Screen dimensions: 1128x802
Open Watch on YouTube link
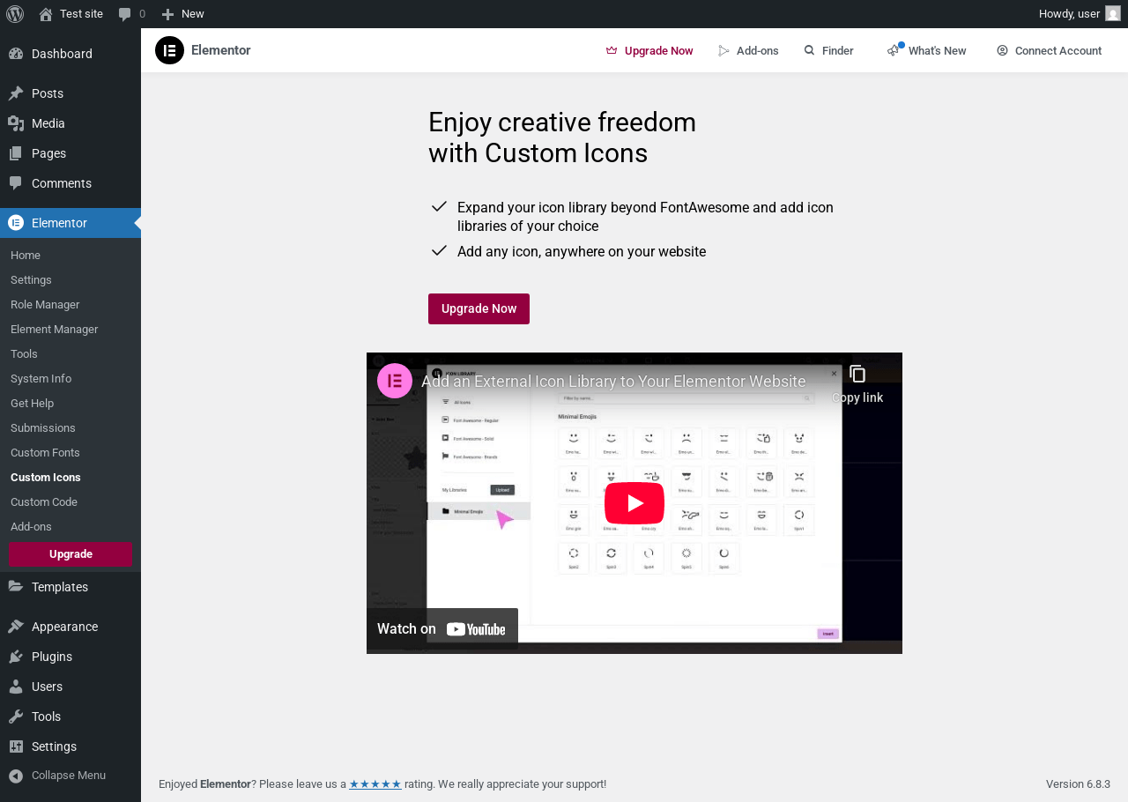click(x=442, y=628)
